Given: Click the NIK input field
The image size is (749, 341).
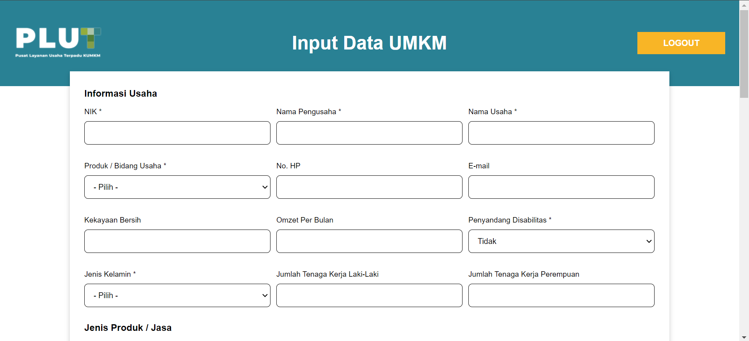Looking at the screenshot, I should (x=177, y=133).
